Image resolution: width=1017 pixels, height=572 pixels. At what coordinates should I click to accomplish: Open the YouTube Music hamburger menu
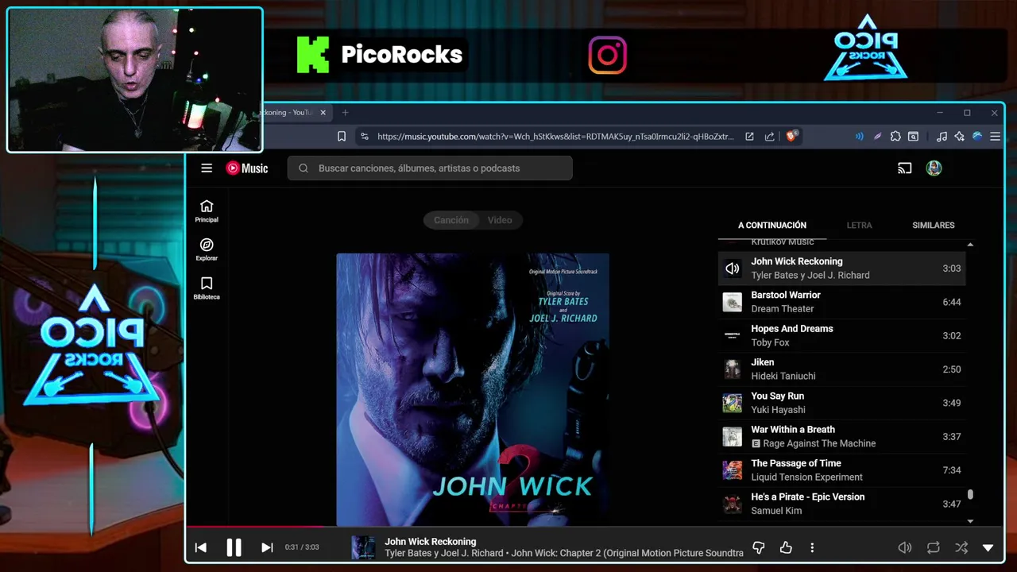(x=207, y=168)
